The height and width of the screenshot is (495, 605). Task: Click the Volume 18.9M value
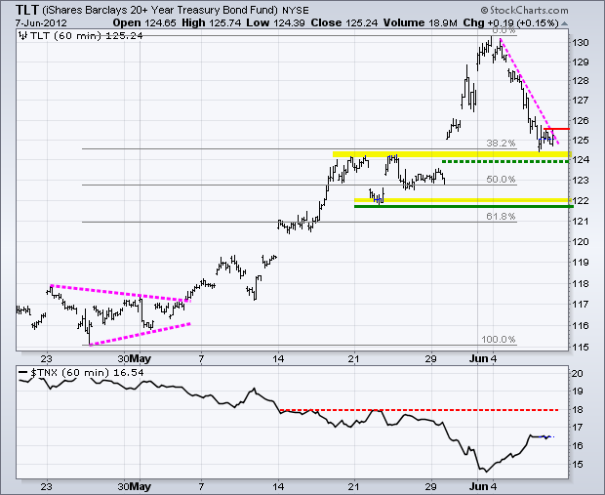tap(421, 23)
